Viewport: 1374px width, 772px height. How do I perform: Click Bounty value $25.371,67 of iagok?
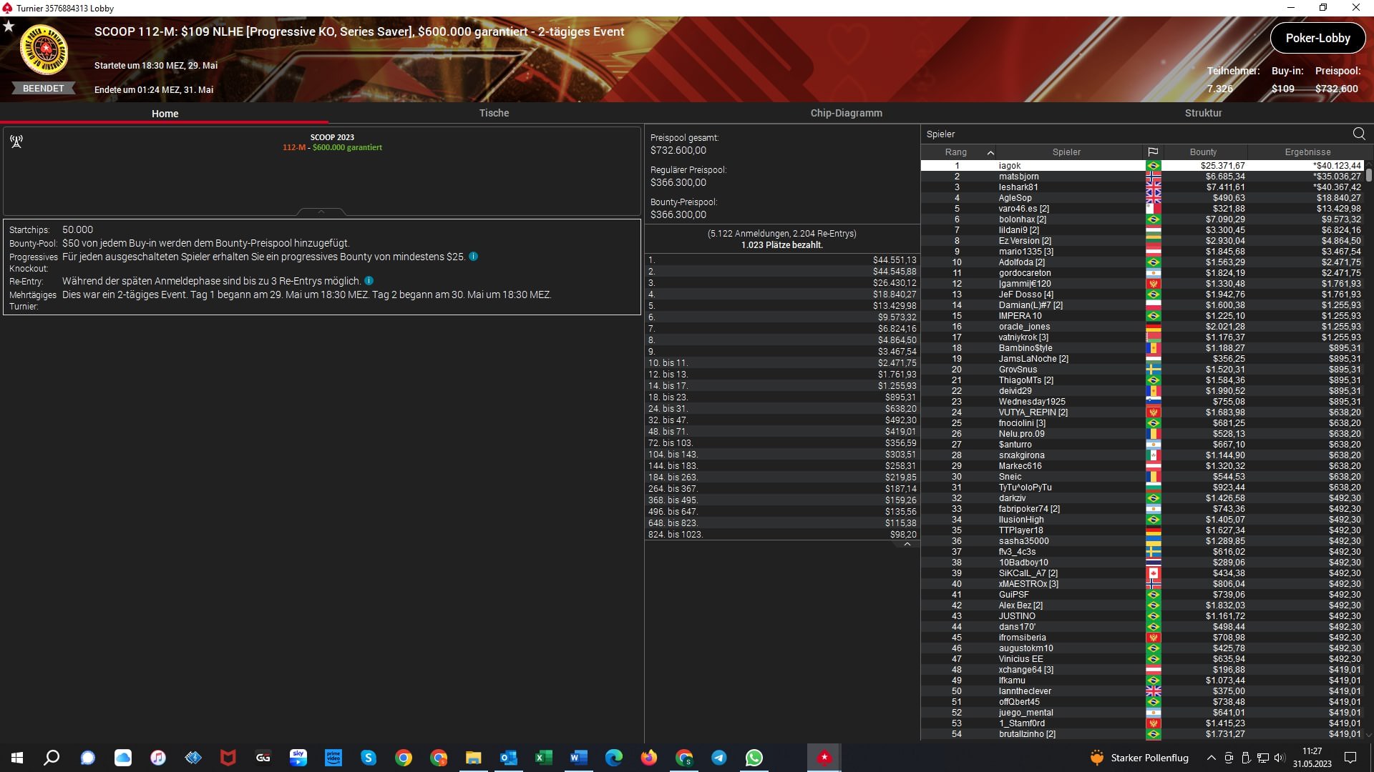[1222, 166]
